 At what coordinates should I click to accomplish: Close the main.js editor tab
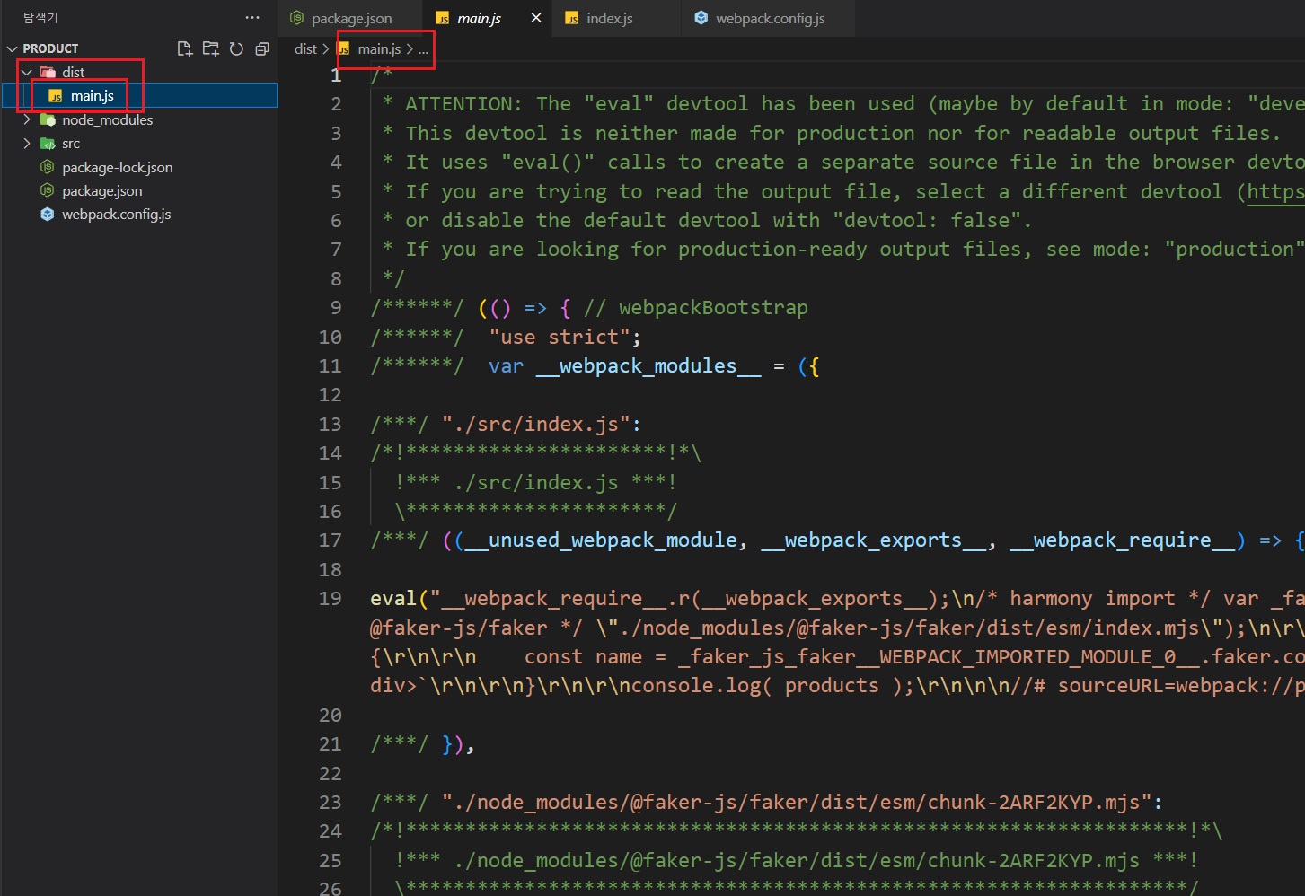[536, 18]
